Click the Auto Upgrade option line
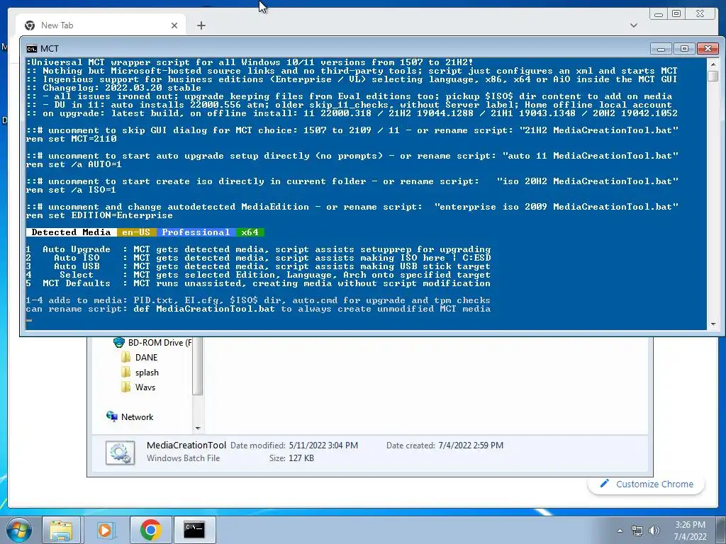This screenshot has width=726, height=544. [258, 249]
